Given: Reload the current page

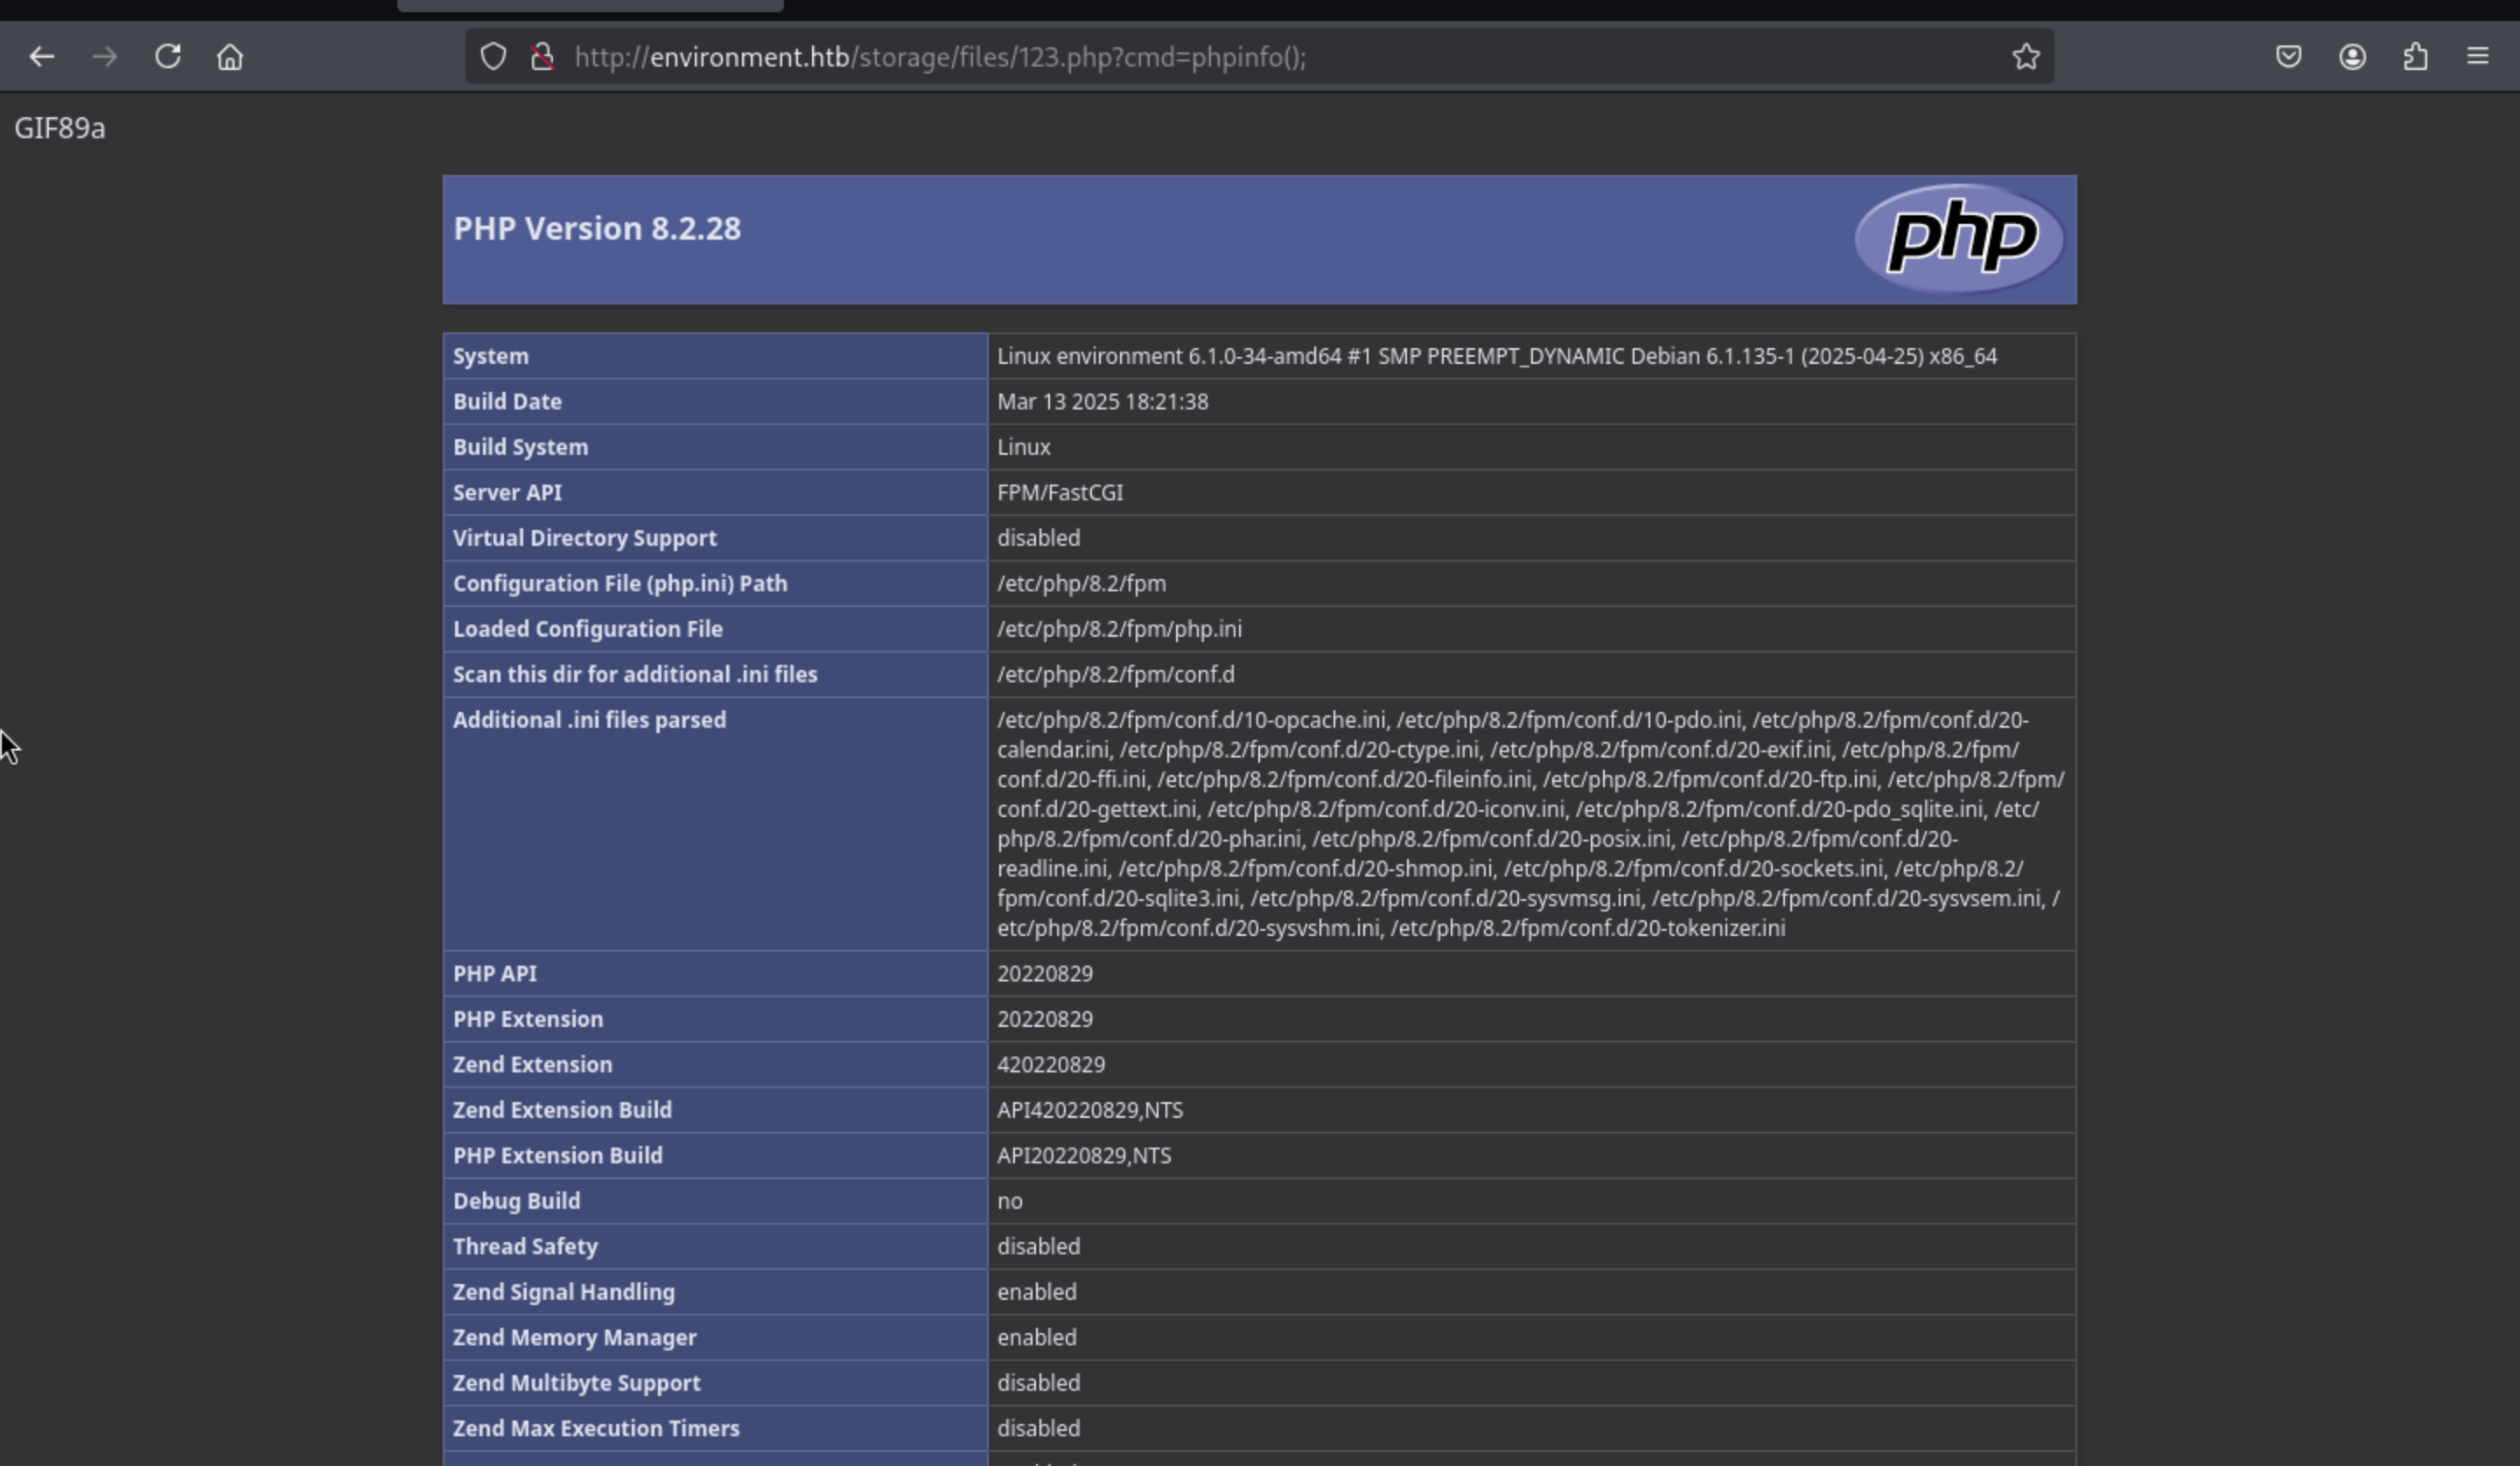Looking at the screenshot, I should [168, 57].
